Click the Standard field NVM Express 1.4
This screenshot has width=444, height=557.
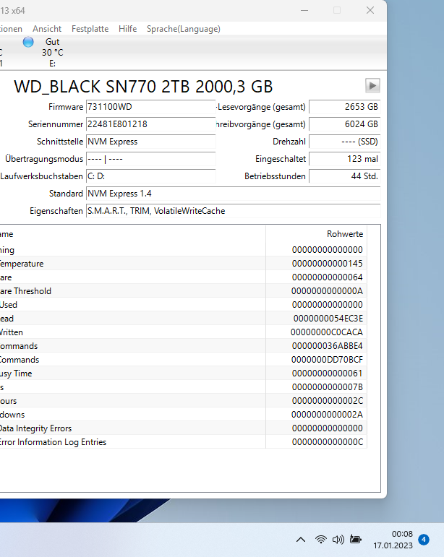click(233, 194)
